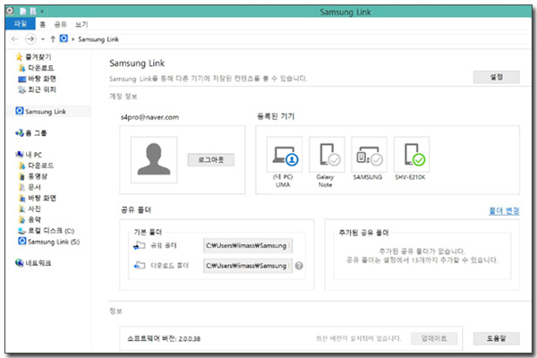Screen dimensions: 537x358
Task: Open the 파일 ribbon tab
Action: (x=20, y=25)
